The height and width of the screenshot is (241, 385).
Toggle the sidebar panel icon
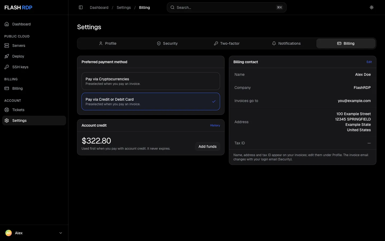81,7
